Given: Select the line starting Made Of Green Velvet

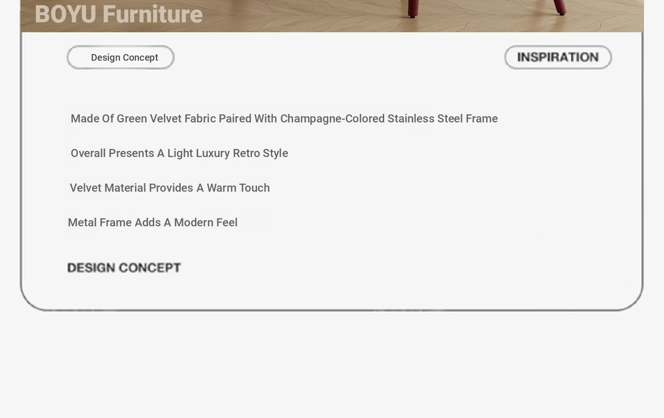Looking at the screenshot, I should point(284,119).
